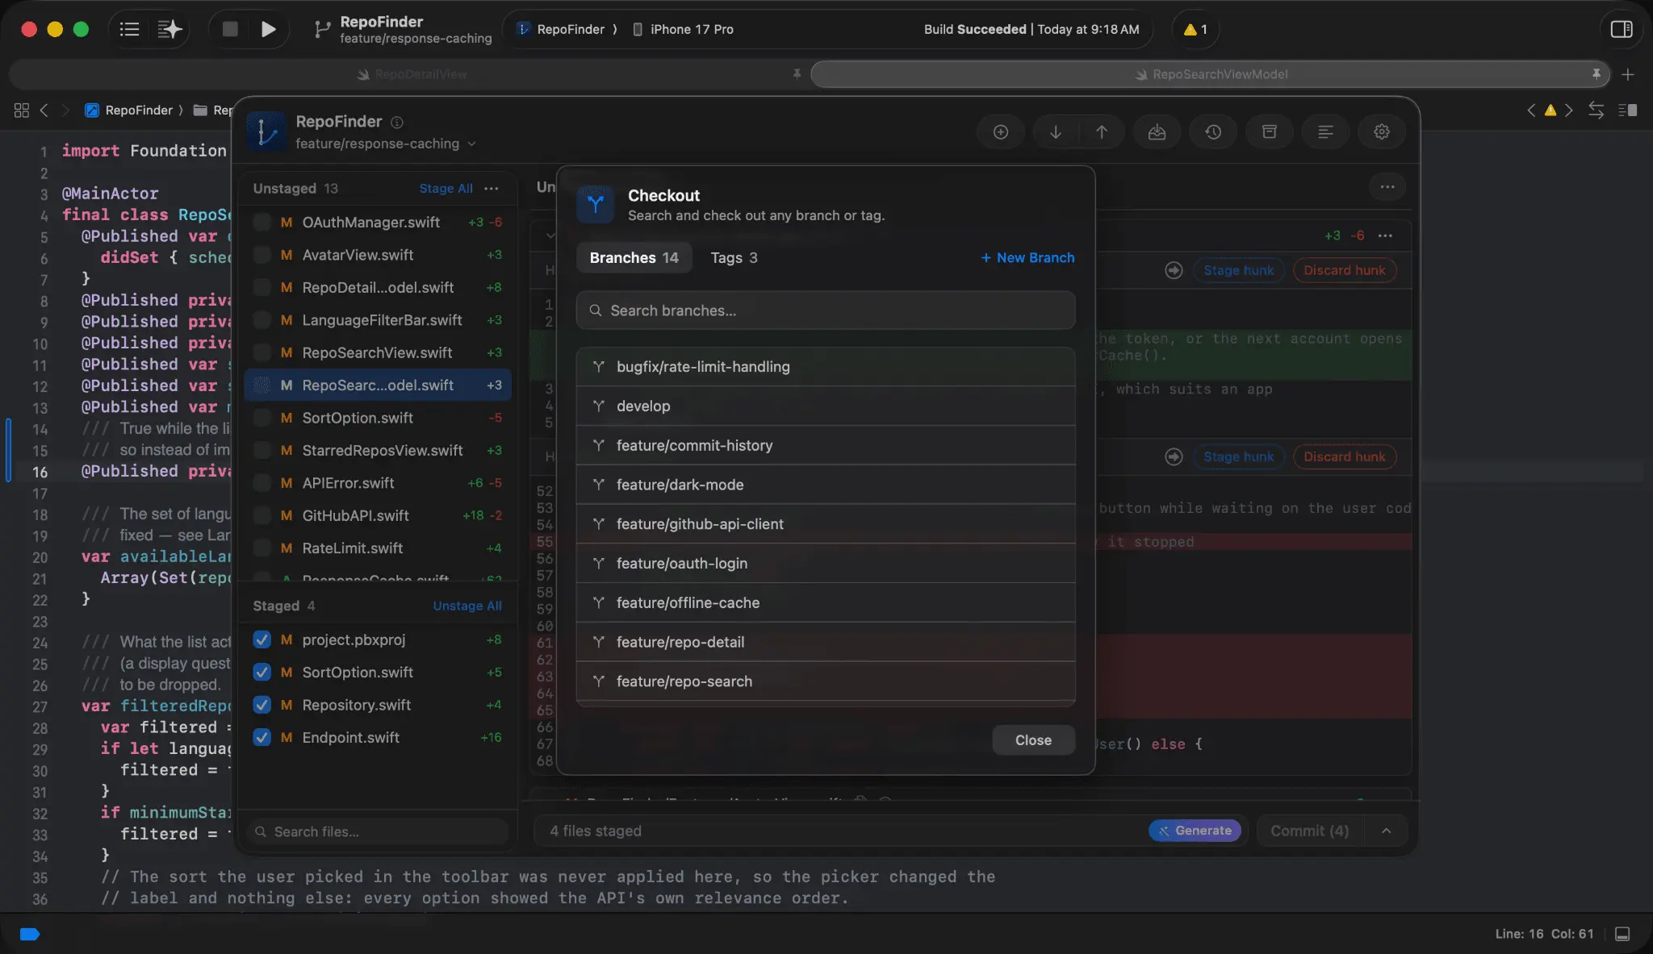Click the arrow icon beside first Stage hunk
This screenshot has height=954, width=1653.
[x=1174, y=270]
